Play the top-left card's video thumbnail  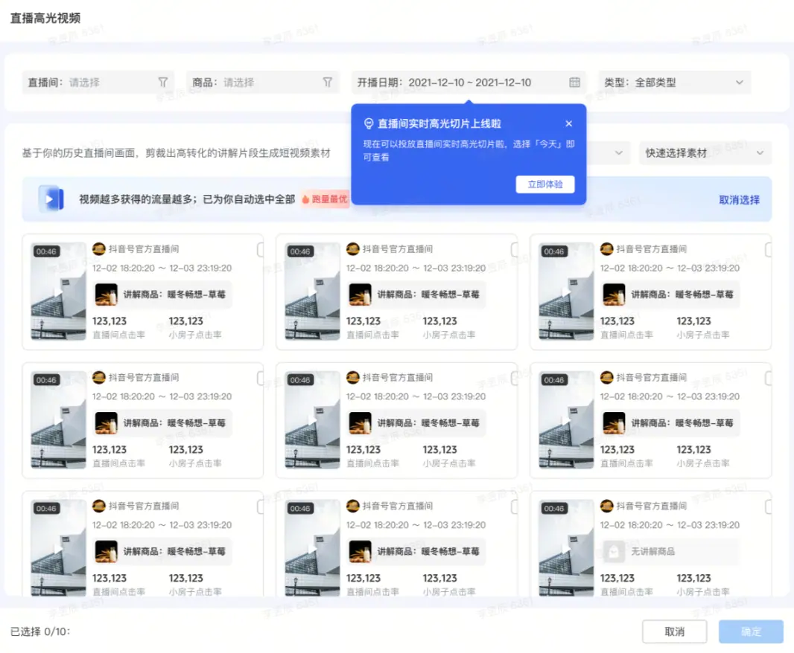point(58,292)
